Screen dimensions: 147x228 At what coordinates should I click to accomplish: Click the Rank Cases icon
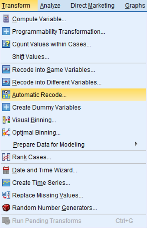[6, 157]
